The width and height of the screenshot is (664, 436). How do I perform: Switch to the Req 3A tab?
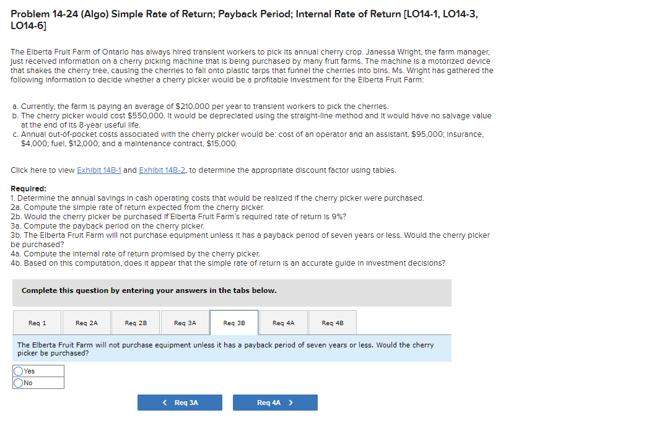click(x=185, y=322)
